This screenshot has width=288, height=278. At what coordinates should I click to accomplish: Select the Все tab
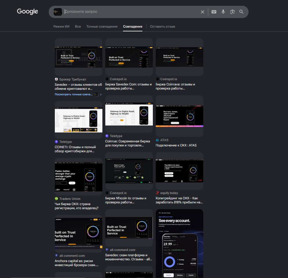(78, 26)
